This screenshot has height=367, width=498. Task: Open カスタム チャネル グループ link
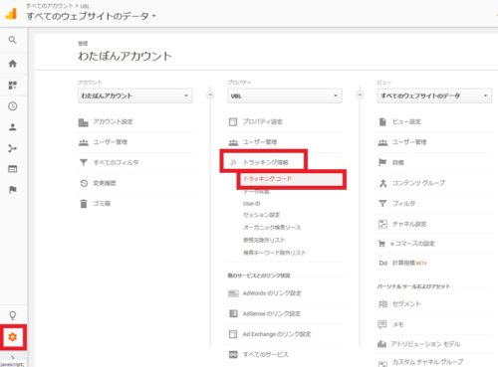click(427, 362)
